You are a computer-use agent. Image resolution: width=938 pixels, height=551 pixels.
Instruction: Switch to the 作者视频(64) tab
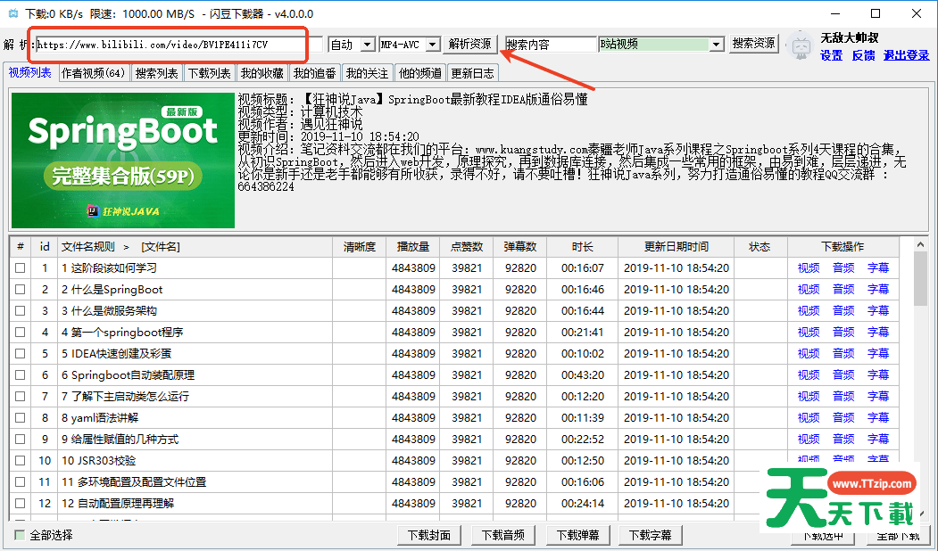pyautogui.click(x=94, y=73)
